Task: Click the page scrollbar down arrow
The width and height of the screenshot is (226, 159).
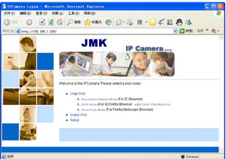Action: 221,150
